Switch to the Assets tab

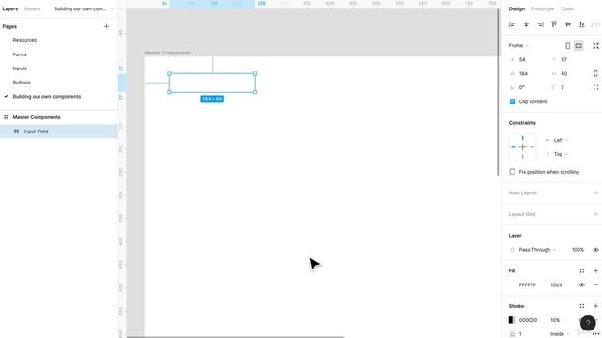click(32, 8)
